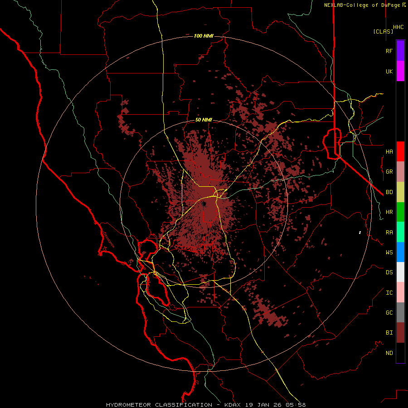
Task: Click the UK magenta legend swatch
Action: (400, 71)
